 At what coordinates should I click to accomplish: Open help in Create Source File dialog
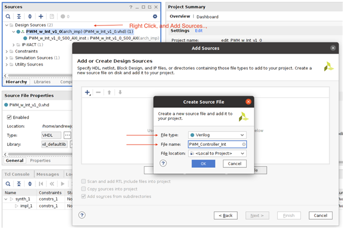click(x=163, y=163)
